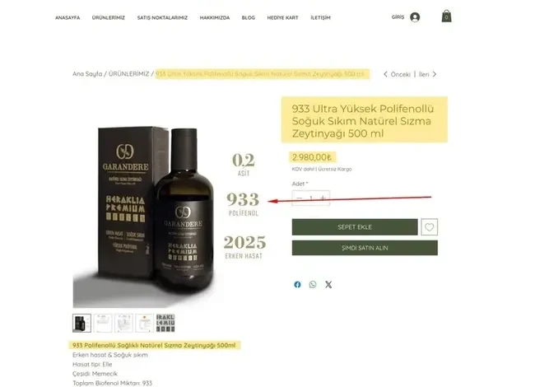
Task: Go to previous product with Önceki arrow
Action: click(x=397, y=74)
